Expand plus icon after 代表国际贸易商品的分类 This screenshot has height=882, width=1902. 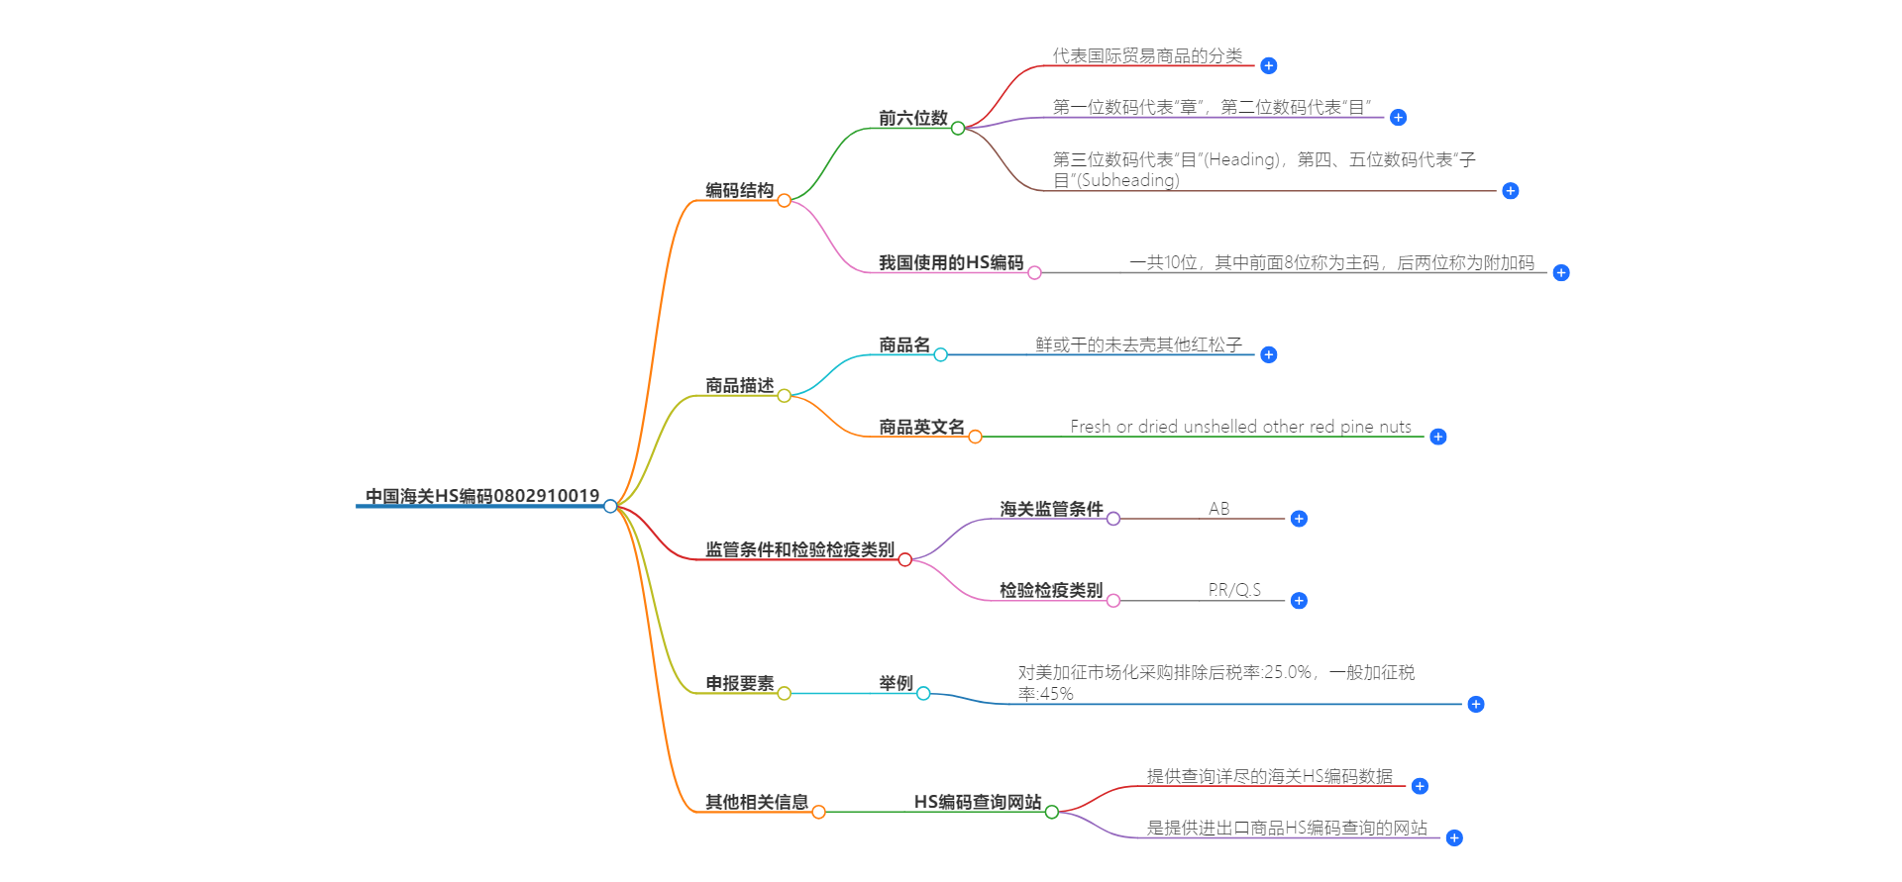click(x=1268, y=65)
